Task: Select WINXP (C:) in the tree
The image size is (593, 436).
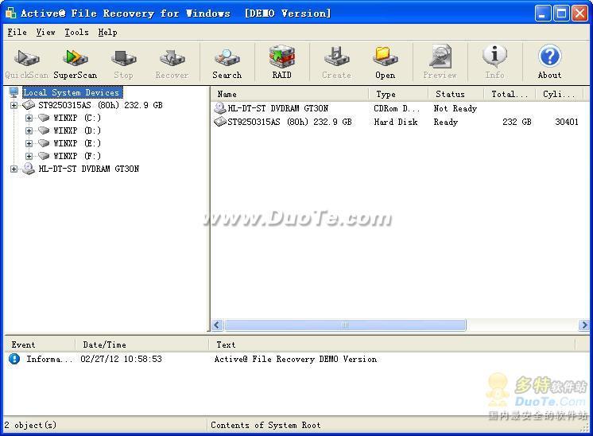Action: pyautogui.click(x=77, y=118)
